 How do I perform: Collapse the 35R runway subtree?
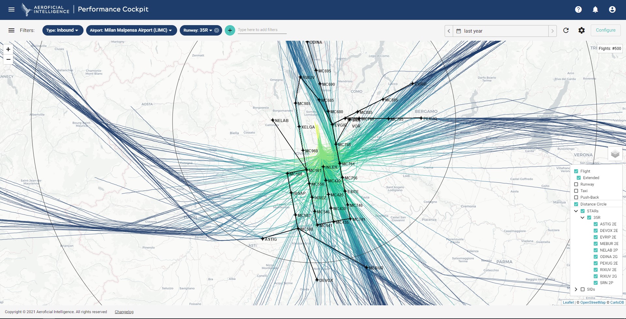tap(583, 218)
